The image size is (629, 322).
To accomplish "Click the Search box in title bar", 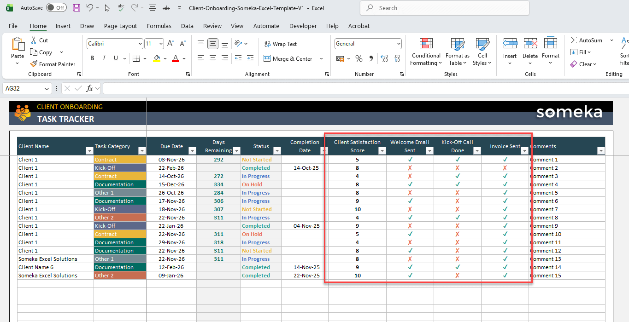I will (444, 8).
